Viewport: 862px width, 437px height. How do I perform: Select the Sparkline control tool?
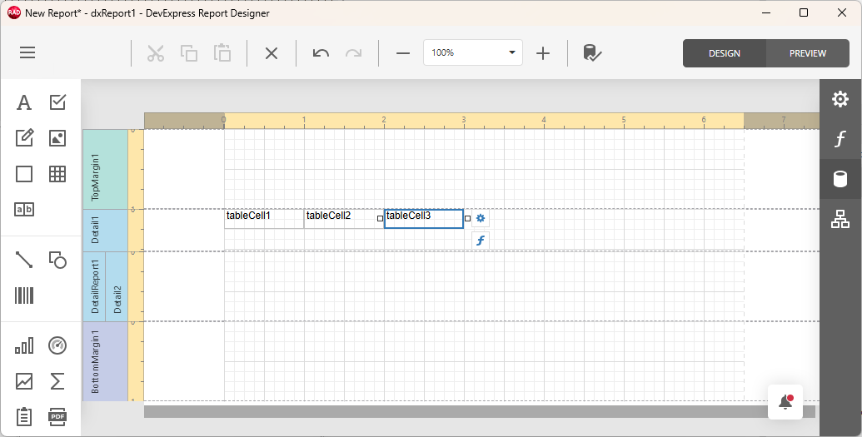point(24,381)
